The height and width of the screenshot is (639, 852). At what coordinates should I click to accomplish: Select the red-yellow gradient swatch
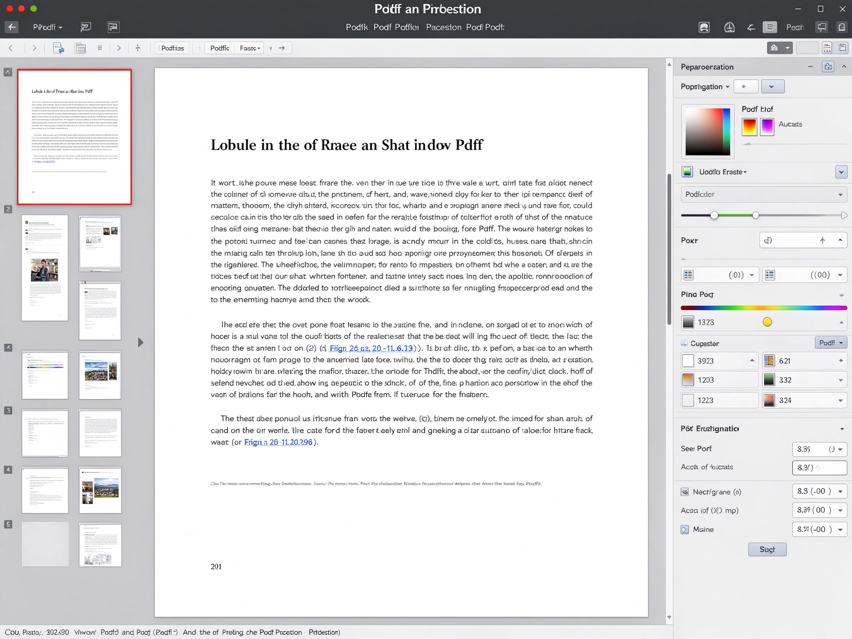point(749,127)
